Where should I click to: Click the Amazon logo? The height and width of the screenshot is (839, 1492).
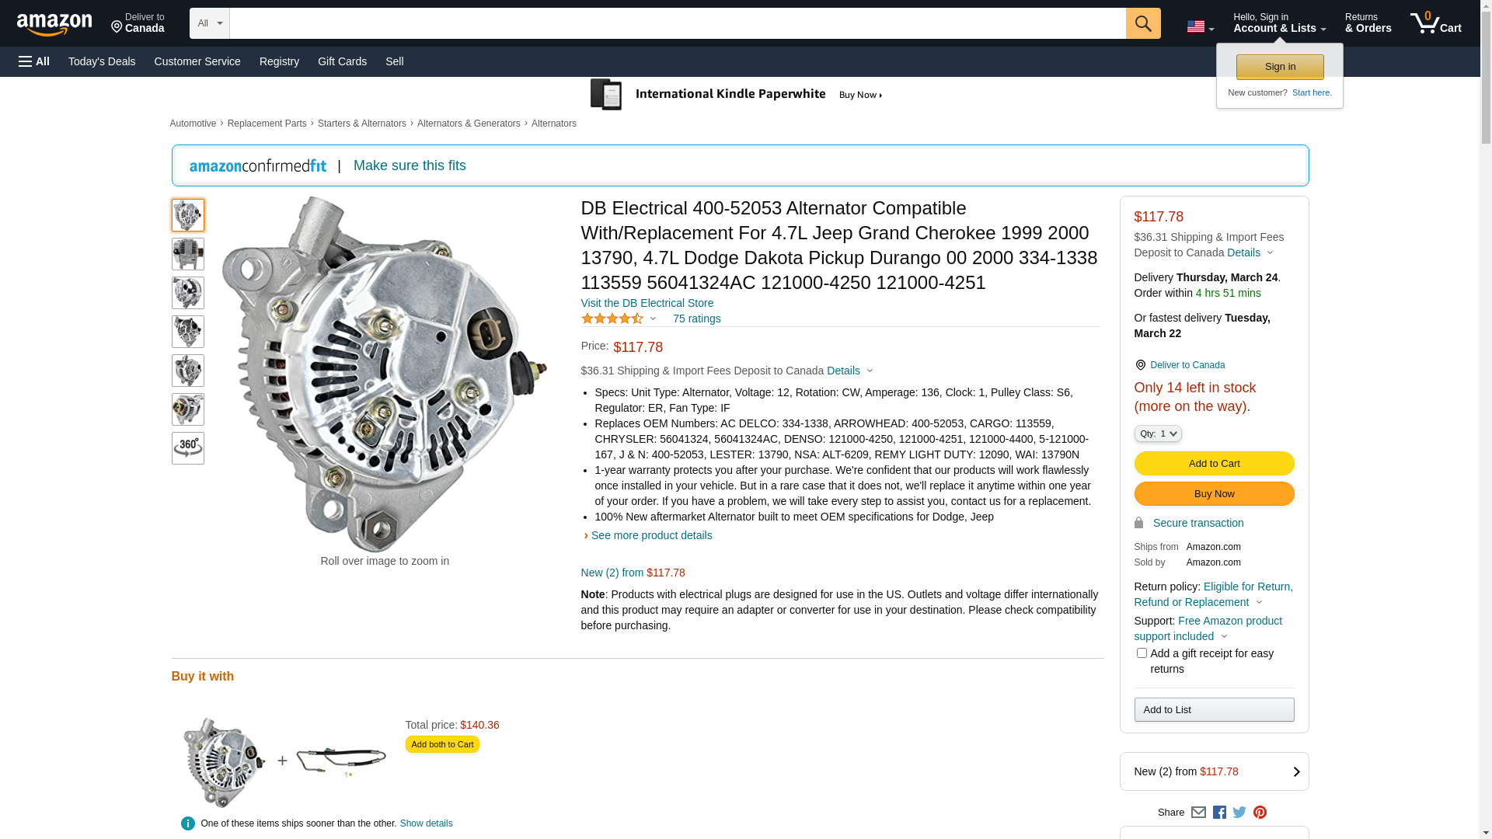pyautogui.click(x=54, y=24)
